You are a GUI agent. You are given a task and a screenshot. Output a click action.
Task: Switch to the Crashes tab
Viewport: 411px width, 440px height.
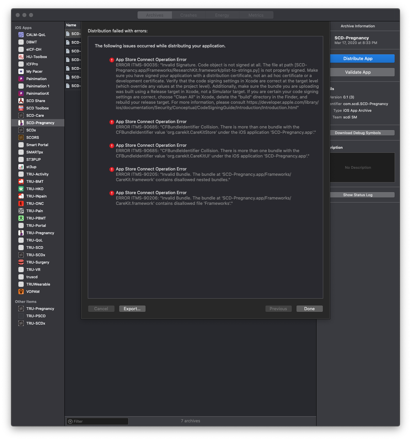click(188, 15)
